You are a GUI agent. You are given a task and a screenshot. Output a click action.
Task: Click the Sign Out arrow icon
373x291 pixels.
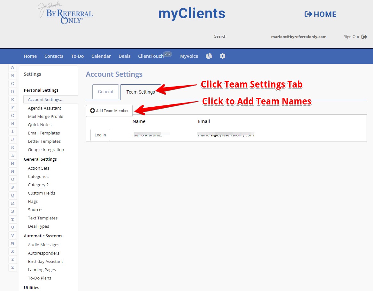click(364, 37)
